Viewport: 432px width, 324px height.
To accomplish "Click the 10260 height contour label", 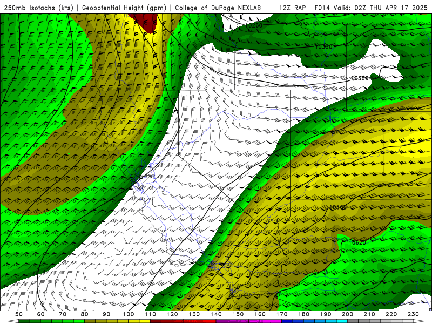I will (x=254, y=25).
